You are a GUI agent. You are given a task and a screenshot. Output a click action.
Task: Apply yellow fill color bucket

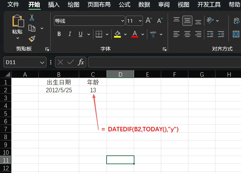(117, 34)
